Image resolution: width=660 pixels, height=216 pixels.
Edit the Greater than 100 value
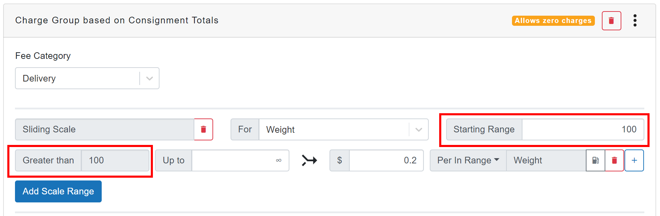(x=115, y=160)
